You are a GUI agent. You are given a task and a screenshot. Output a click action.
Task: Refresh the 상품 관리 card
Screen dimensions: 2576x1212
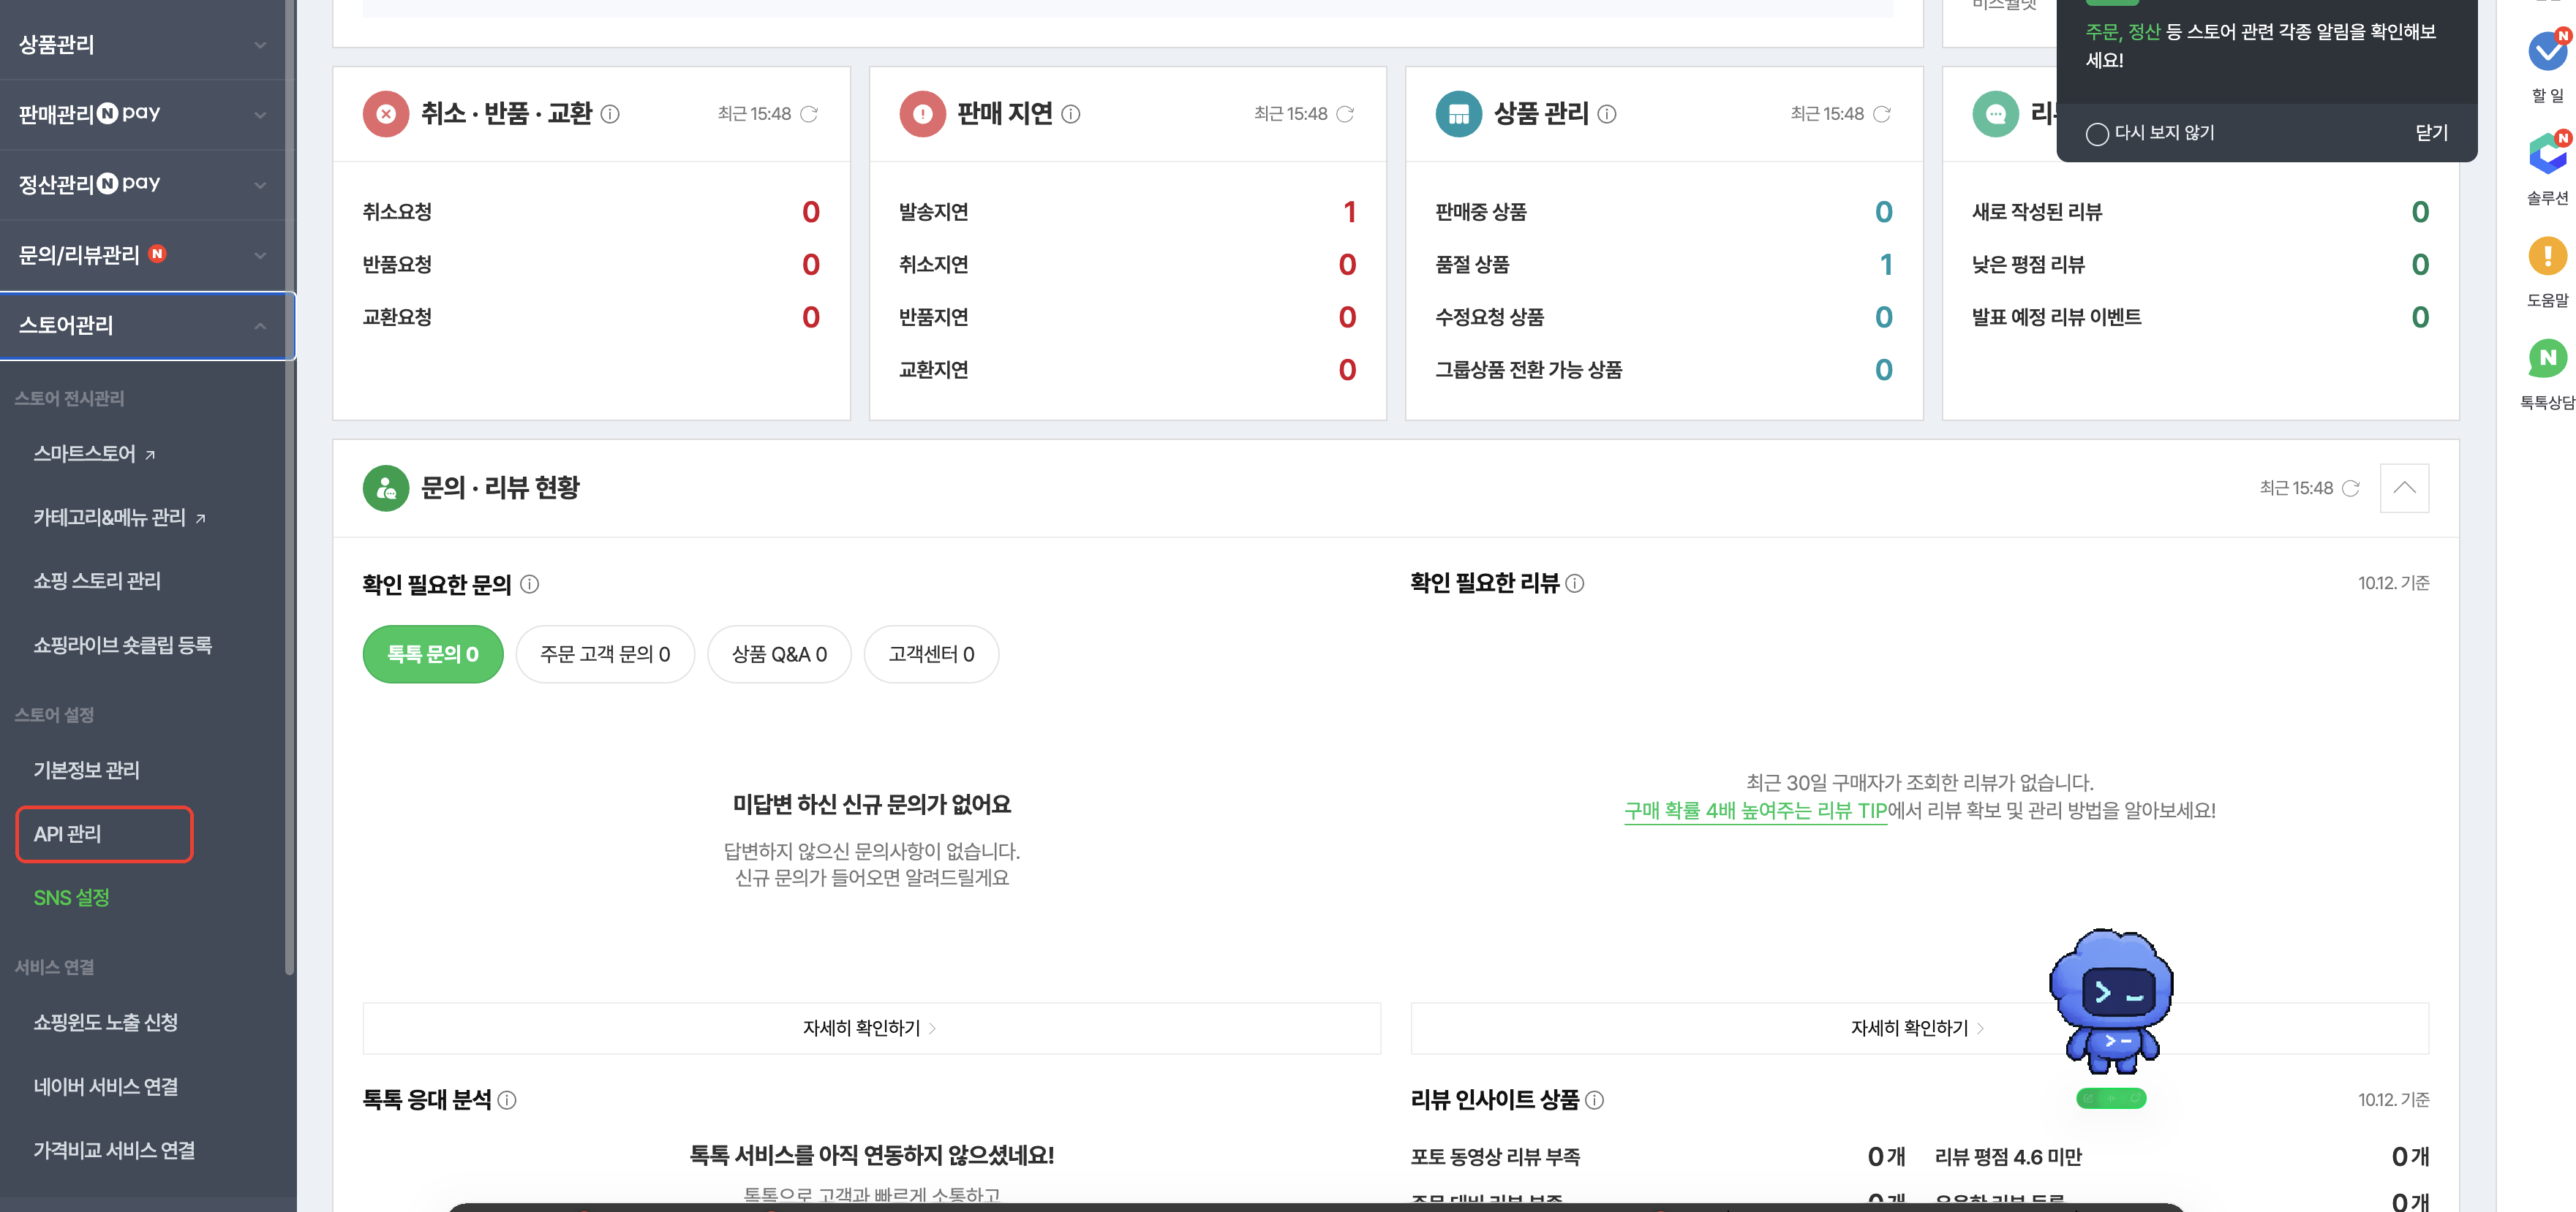click(x=1881, y=114)
